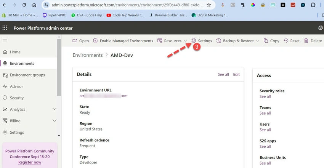
Task: Expand the Billing section chevron
Action: coord(55,120)
